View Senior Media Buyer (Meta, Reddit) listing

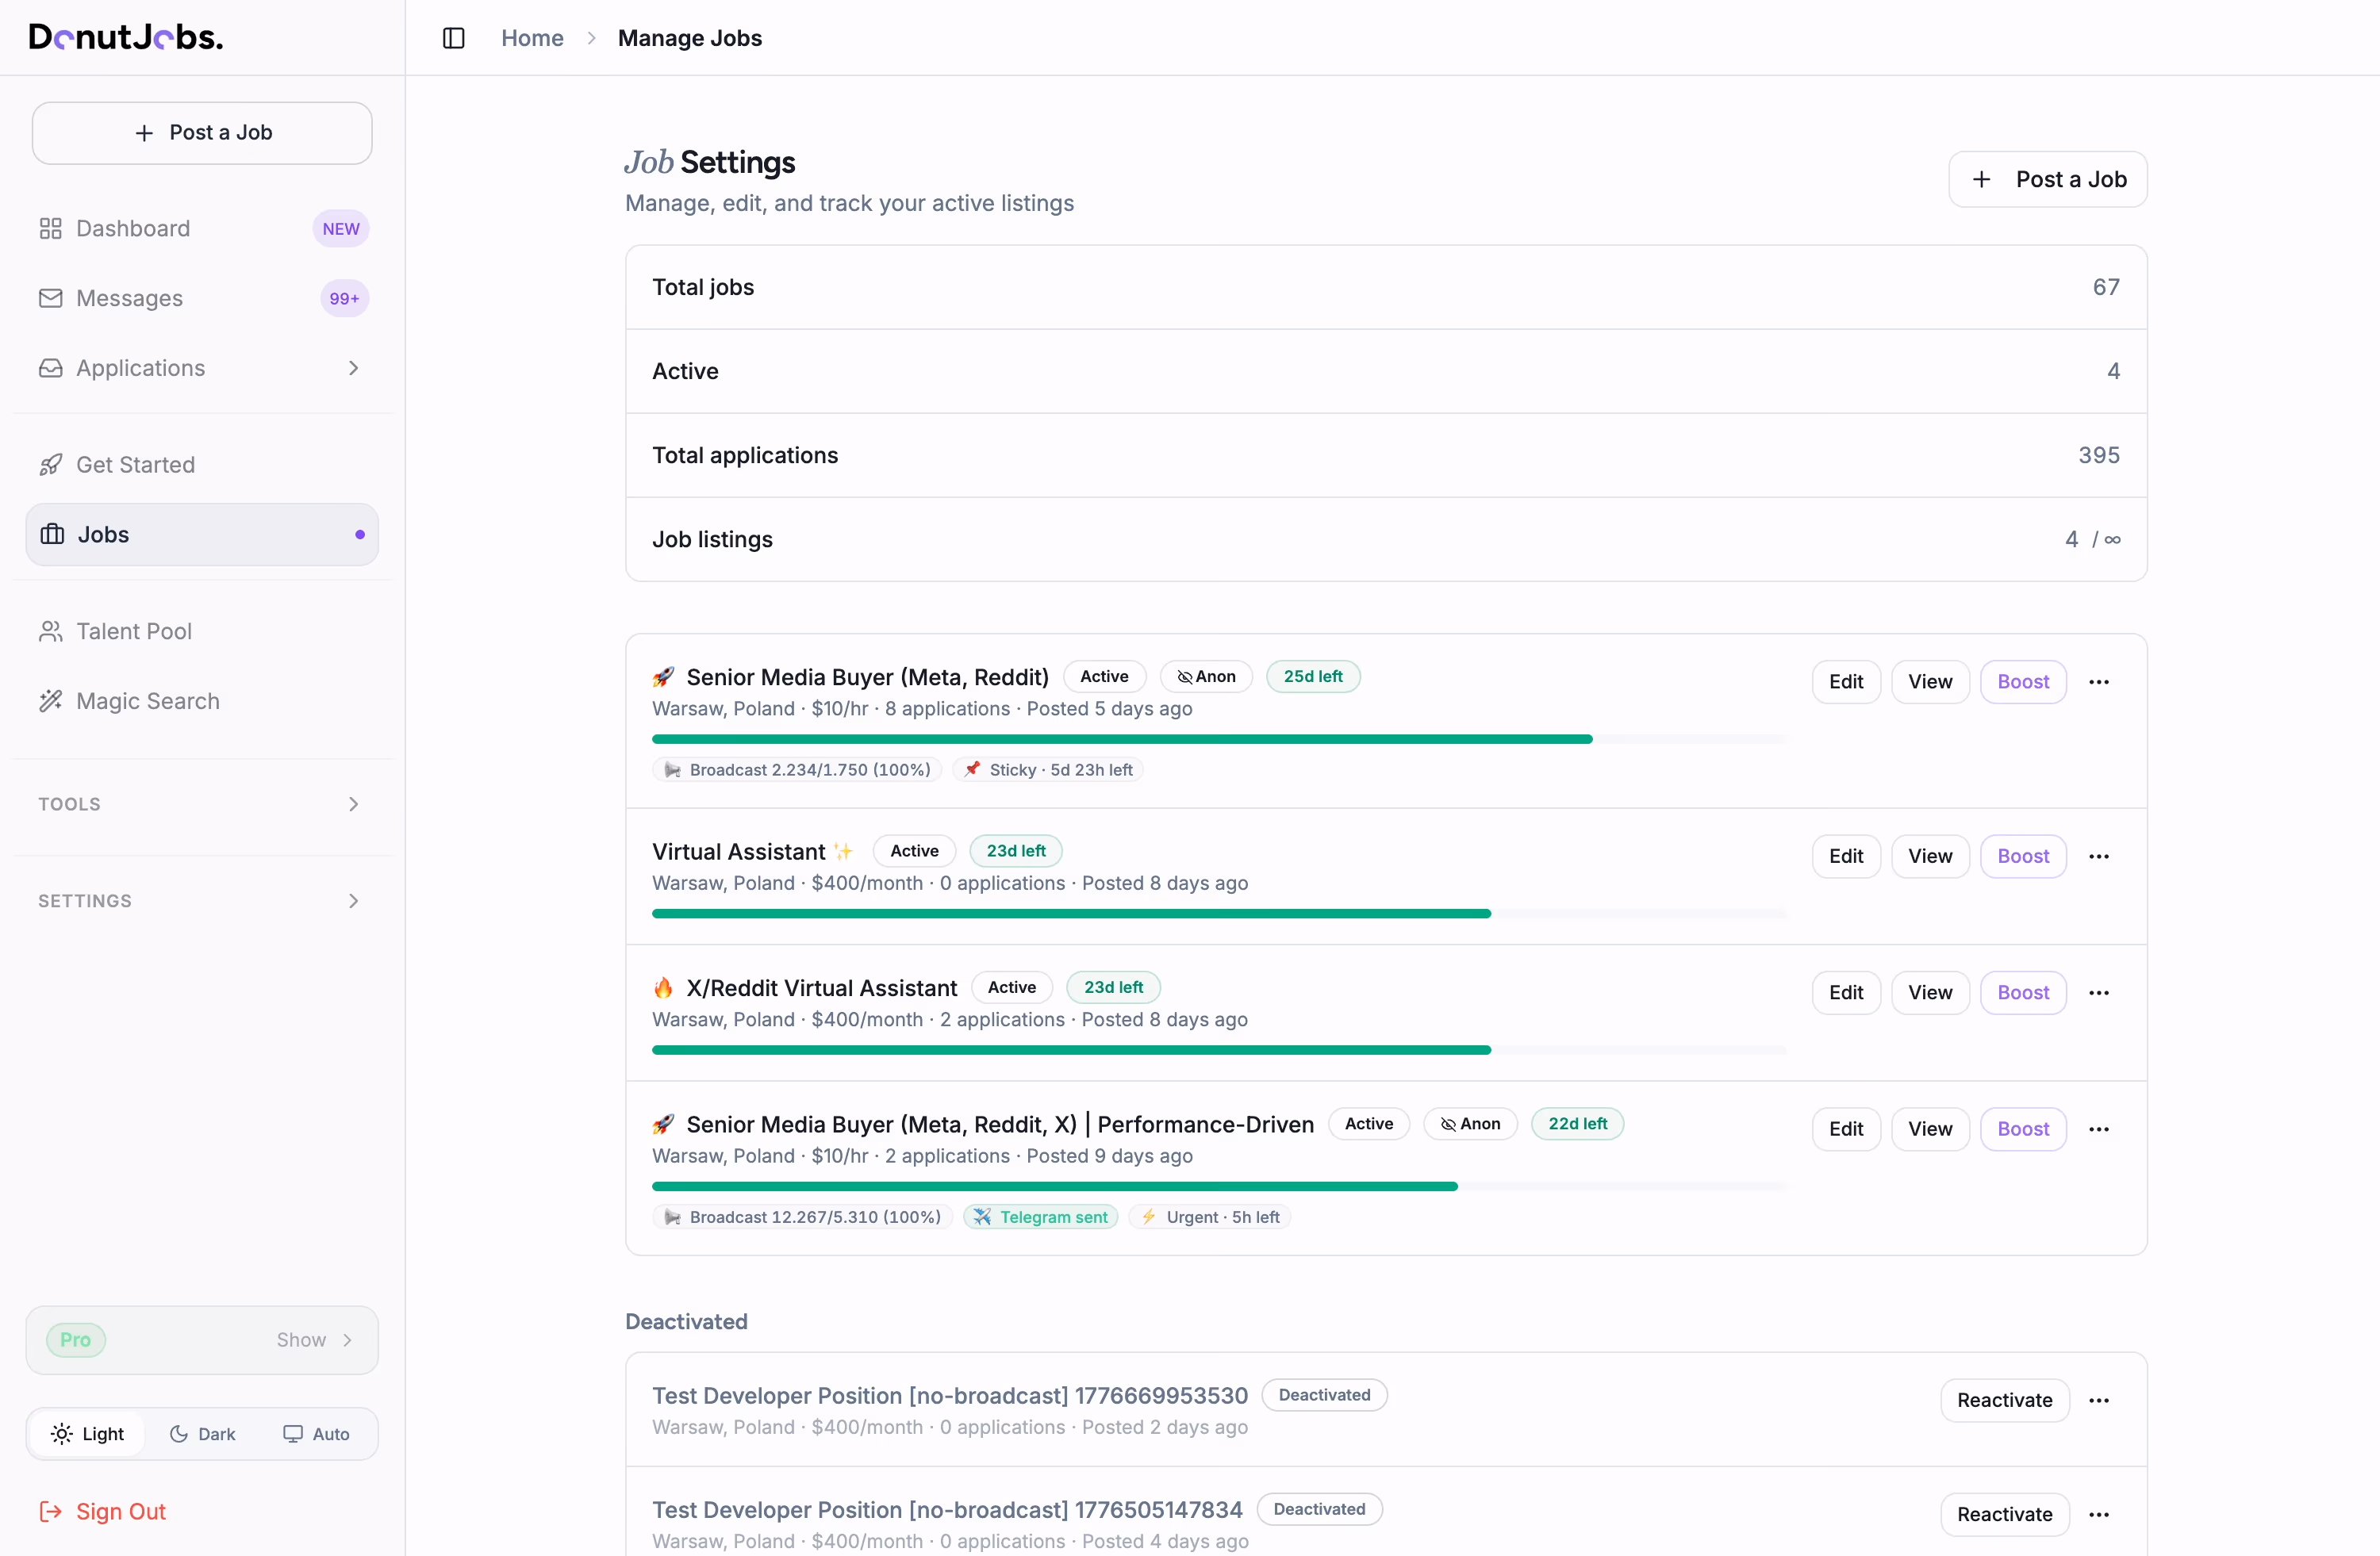click(1929, 681)
